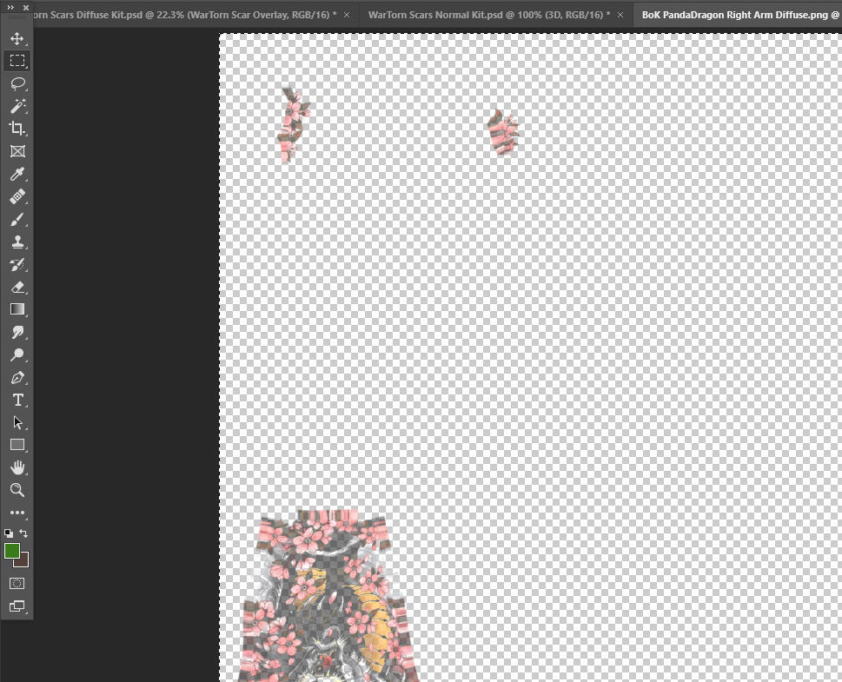The image size is (842, 682).
Task: Select the Zoom tool
Action: pyautogui.click(x=17, y=490)
